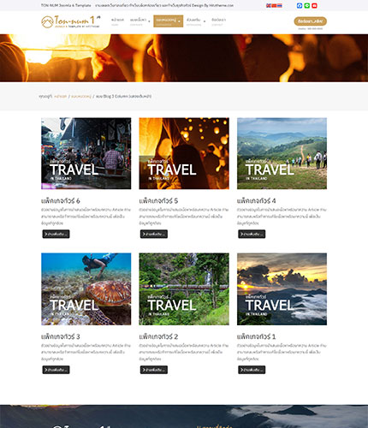Expand the second navigation menu dropdown arrow

click(149, 21)
